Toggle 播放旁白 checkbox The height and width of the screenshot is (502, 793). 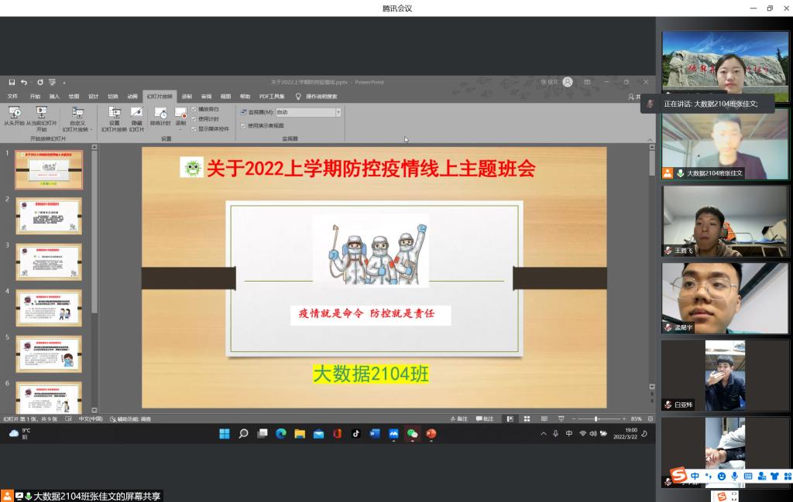[194, 109]
